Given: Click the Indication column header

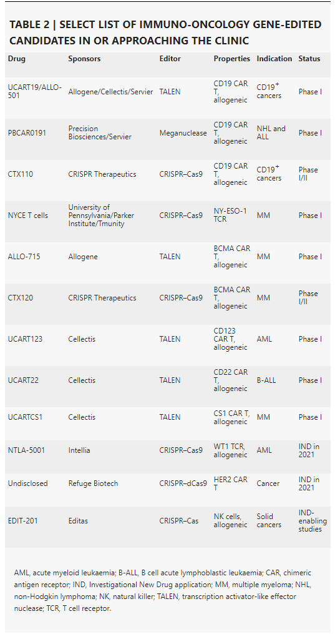Looking at the screenshot, I should pyautogui.click(x=274, y=59).
